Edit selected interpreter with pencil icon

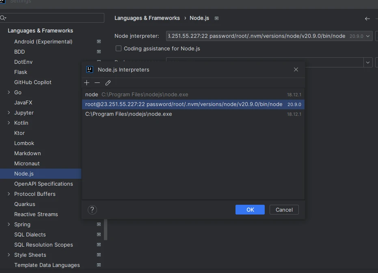point(108,83)
